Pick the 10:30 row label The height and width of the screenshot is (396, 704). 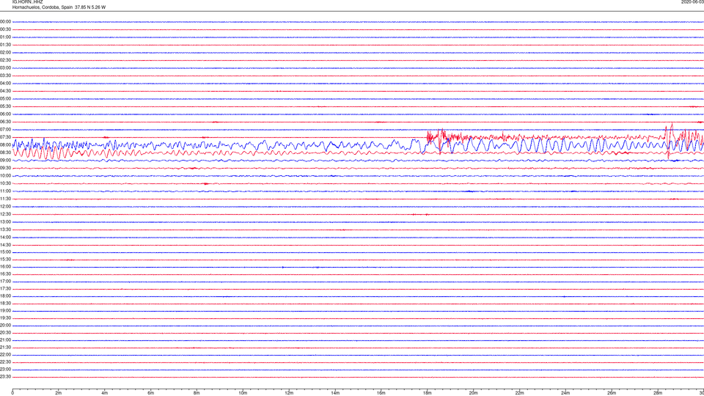(5, 183)
